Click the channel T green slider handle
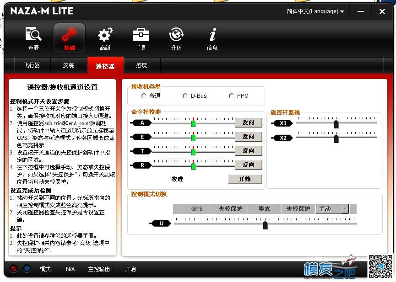The image size is (396, 282). pos(194,152)
